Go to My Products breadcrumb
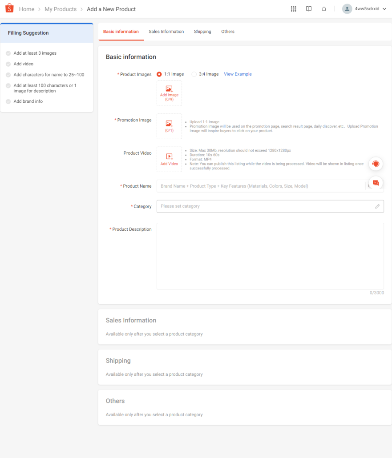392x458 pixels. click(61, 9)
